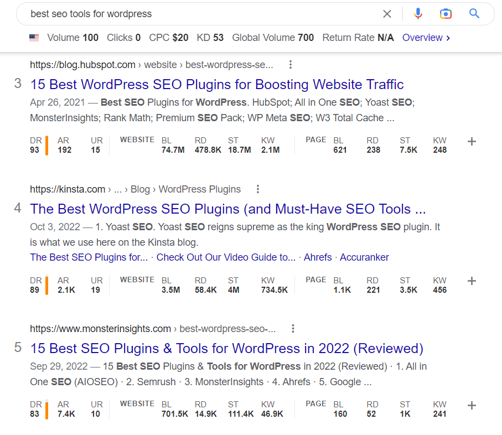Image resolution: width=502 pixels, height=435 pixels.
Task: Open the three-dot menu beside the HubSpot URL
Action: [x=291, y=65]
